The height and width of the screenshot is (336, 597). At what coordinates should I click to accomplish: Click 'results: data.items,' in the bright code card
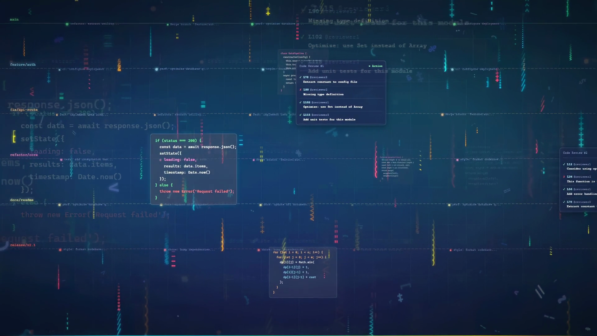point(186,166)
